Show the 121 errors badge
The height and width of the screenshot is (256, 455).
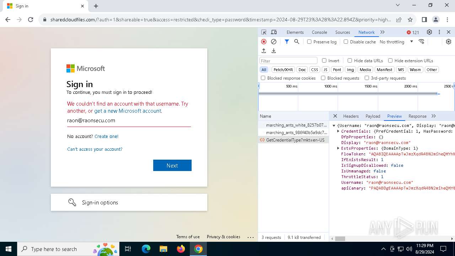[413, 32]
